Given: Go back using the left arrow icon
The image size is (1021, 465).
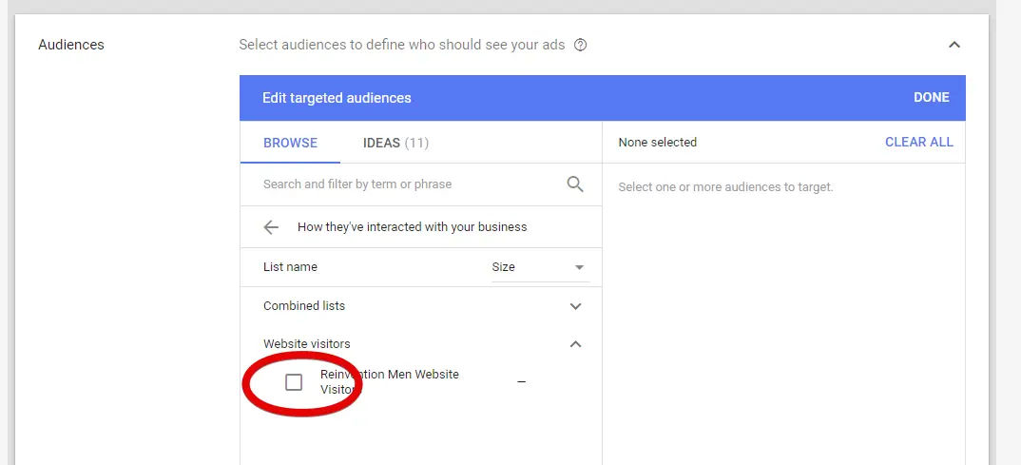Looking at the screenshot, I should 271,227.
